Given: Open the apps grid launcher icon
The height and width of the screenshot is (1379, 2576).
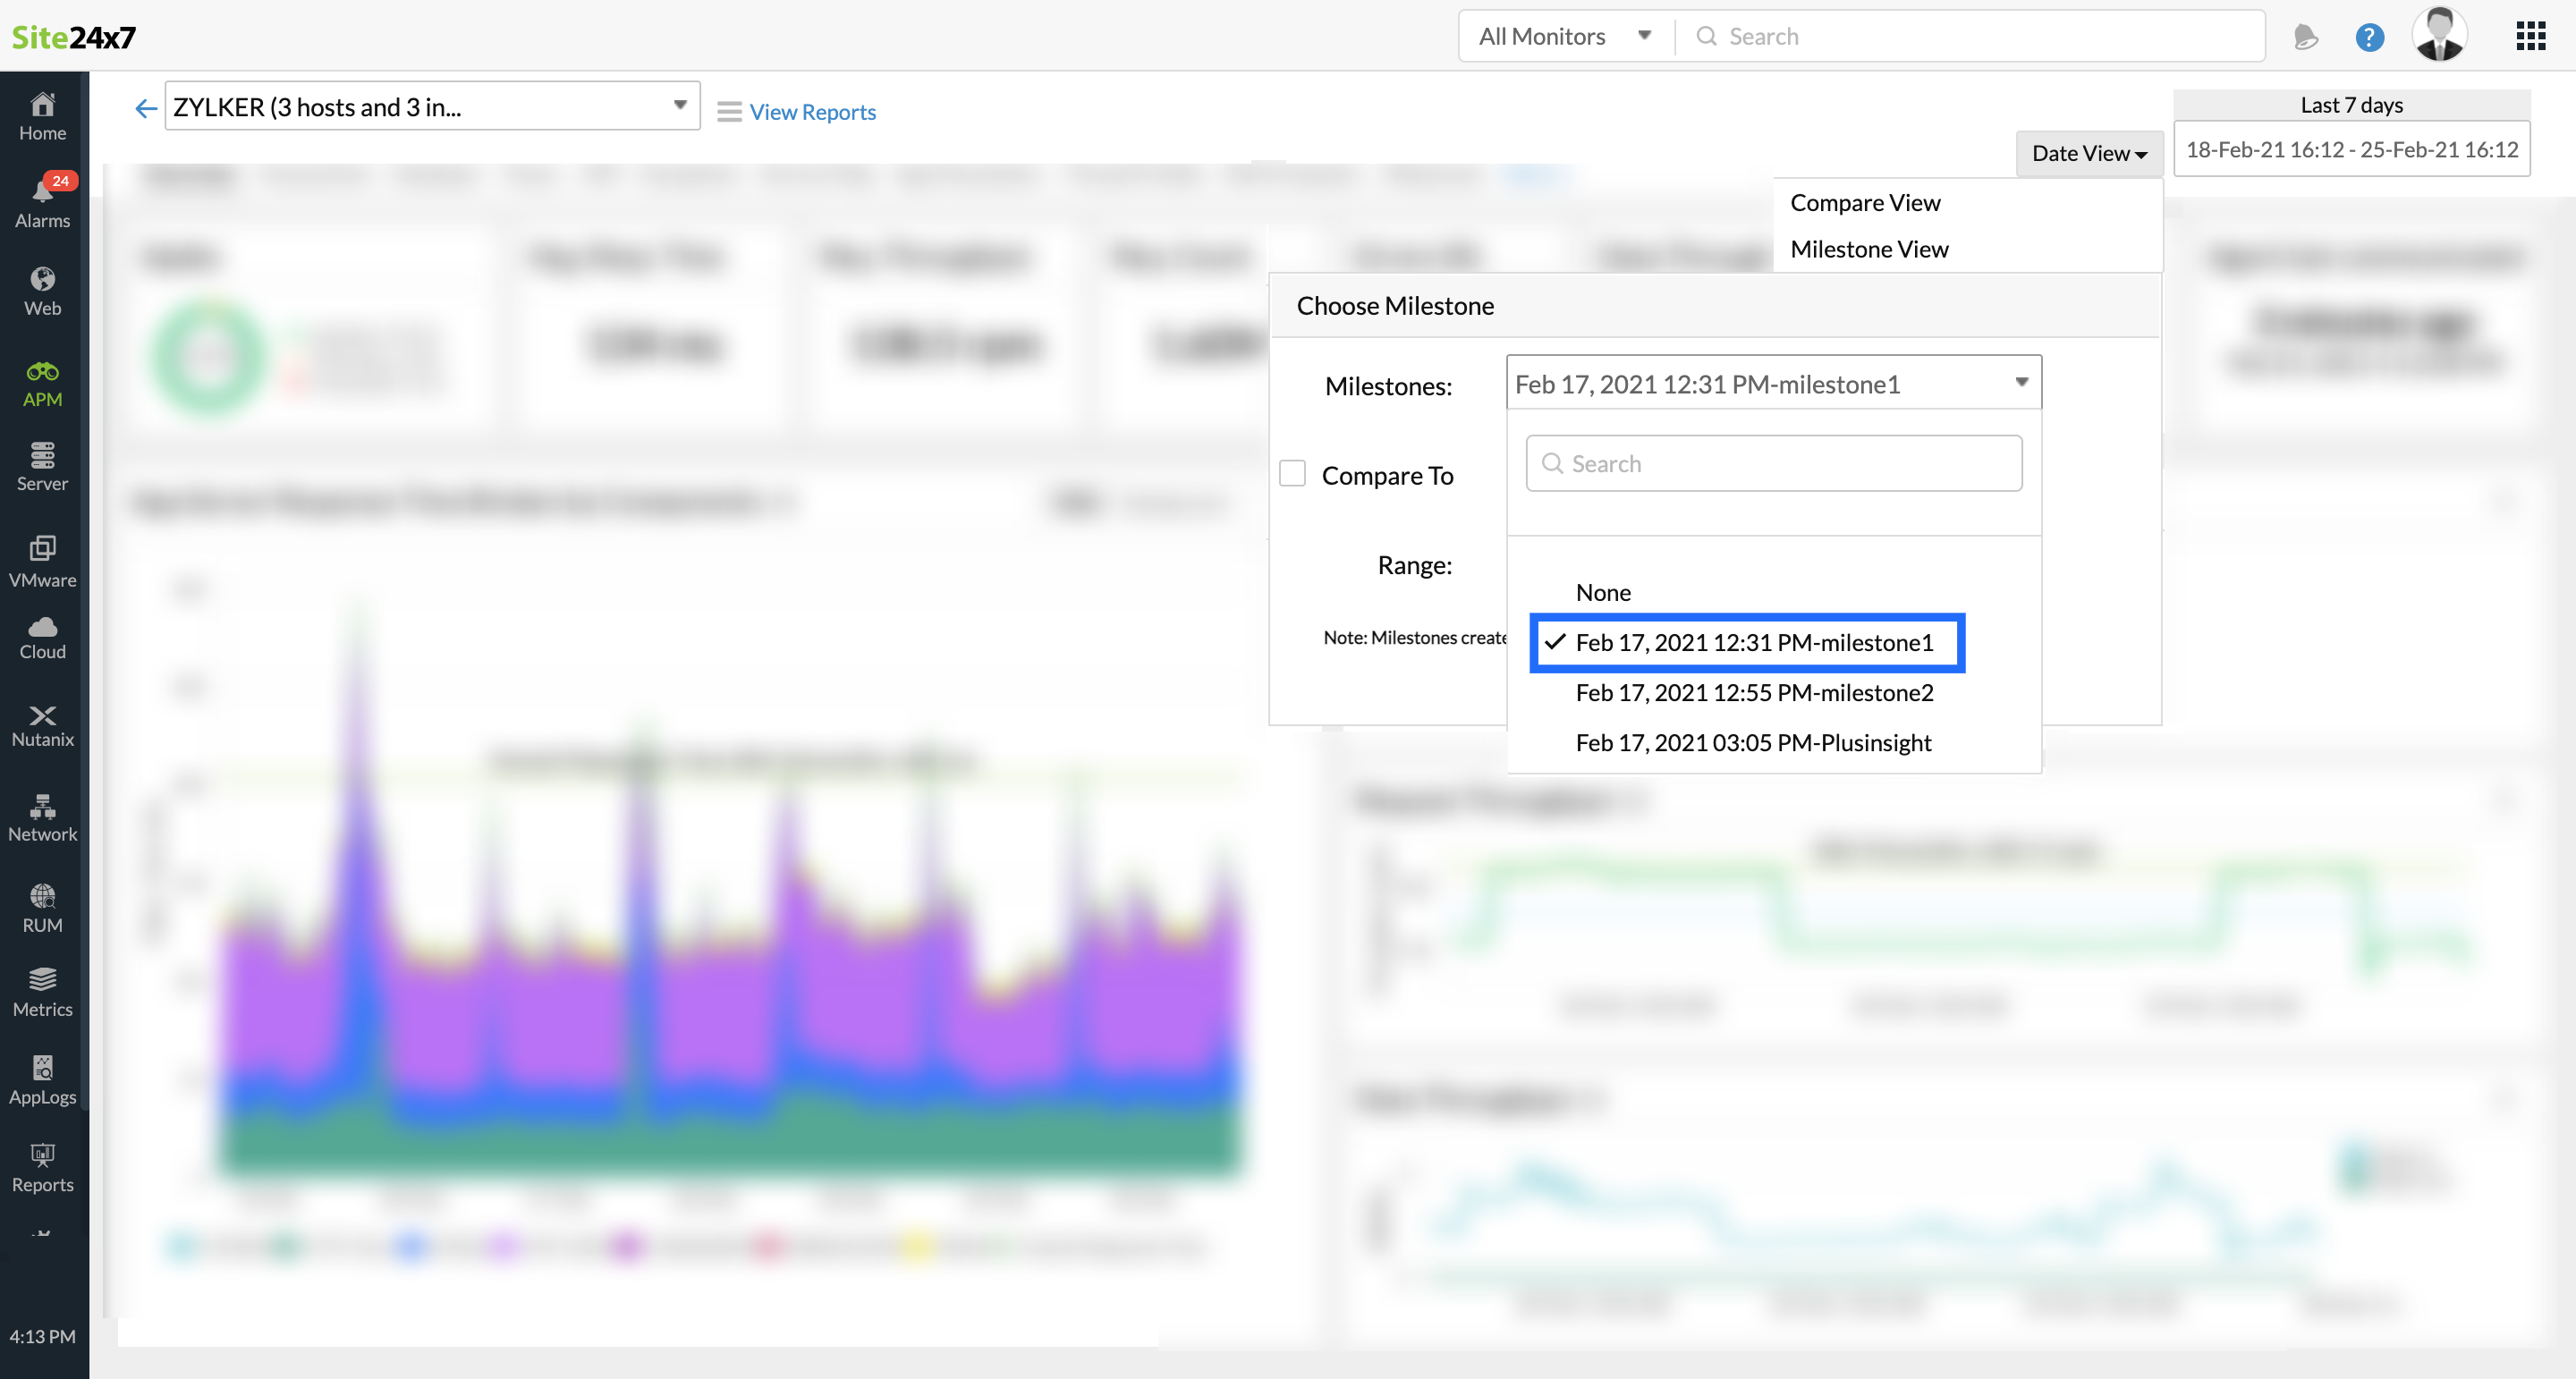Looking at the screenshot, I should pyautogui.click(x=2530, y=37).
